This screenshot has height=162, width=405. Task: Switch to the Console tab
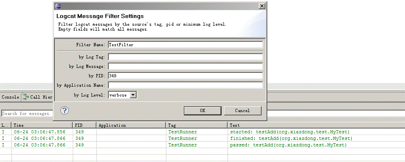[10, 97]
